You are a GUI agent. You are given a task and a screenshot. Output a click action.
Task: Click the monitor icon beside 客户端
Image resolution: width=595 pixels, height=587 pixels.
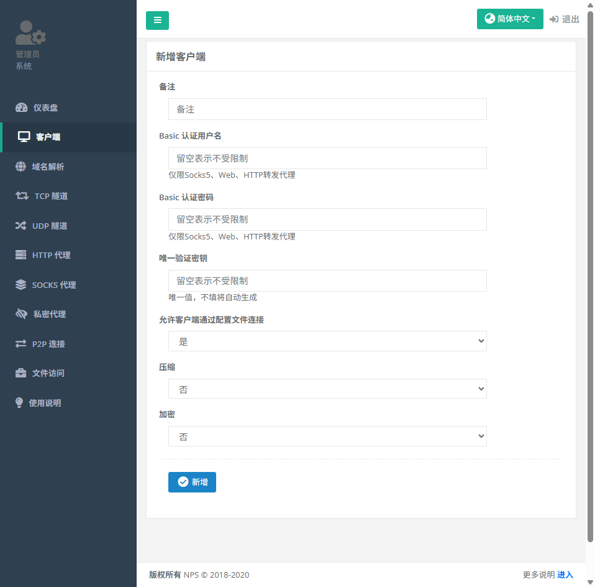coord(24,137)
